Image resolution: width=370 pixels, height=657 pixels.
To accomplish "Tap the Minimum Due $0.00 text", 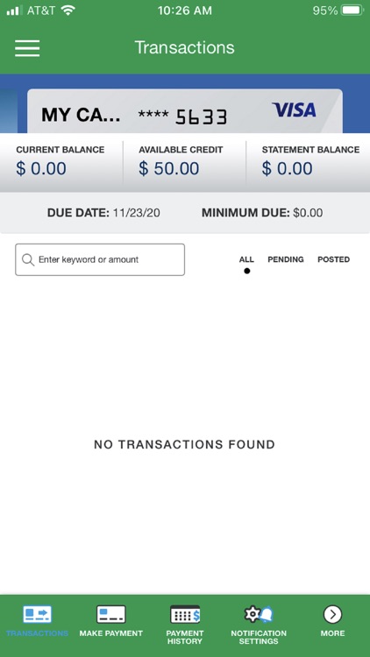I will click(x=262, y=213).
